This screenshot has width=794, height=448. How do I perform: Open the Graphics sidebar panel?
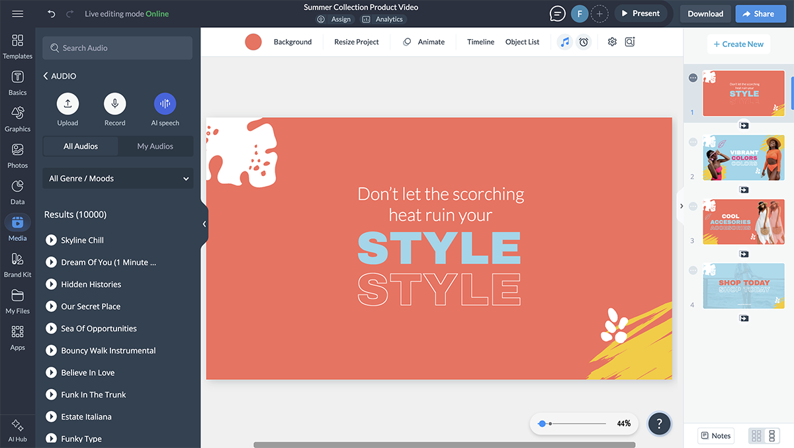click(x=18, y=119)
